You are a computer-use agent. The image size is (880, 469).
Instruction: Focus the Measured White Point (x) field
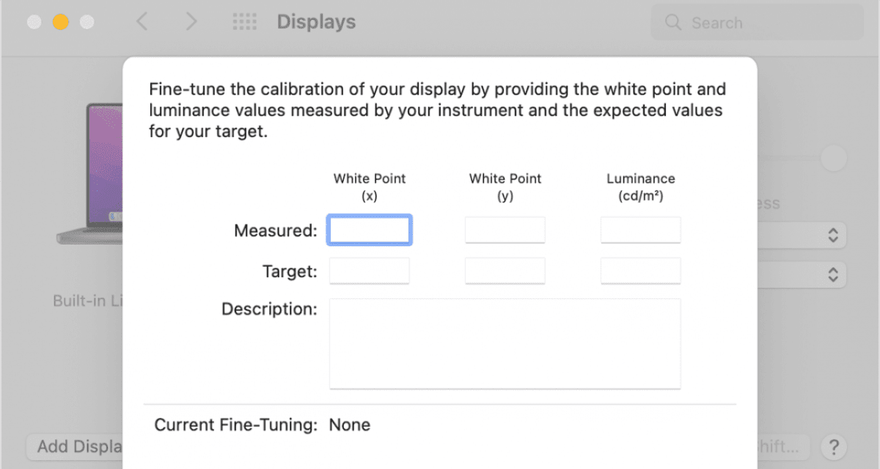tap(370, 230)
